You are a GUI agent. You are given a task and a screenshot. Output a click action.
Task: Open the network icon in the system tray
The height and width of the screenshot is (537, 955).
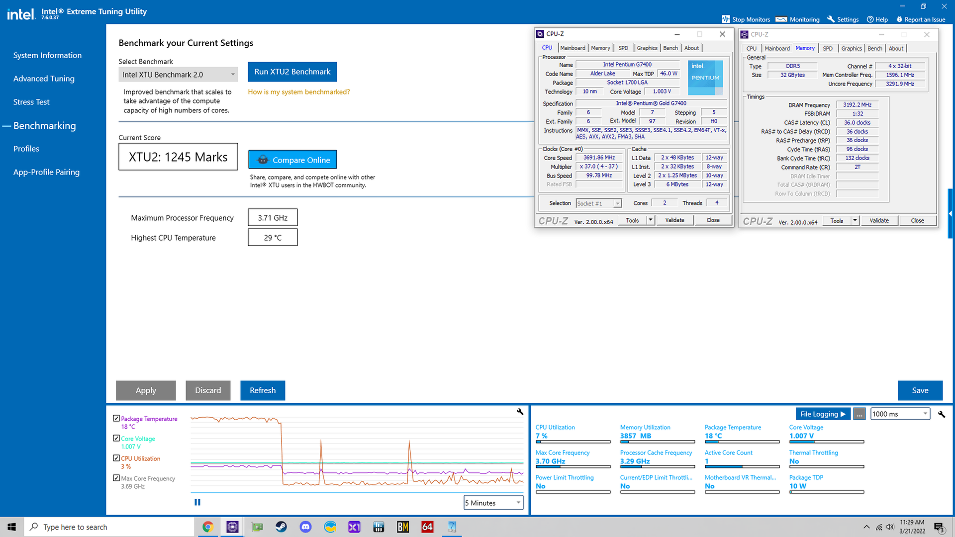click(x=879, y=527)
